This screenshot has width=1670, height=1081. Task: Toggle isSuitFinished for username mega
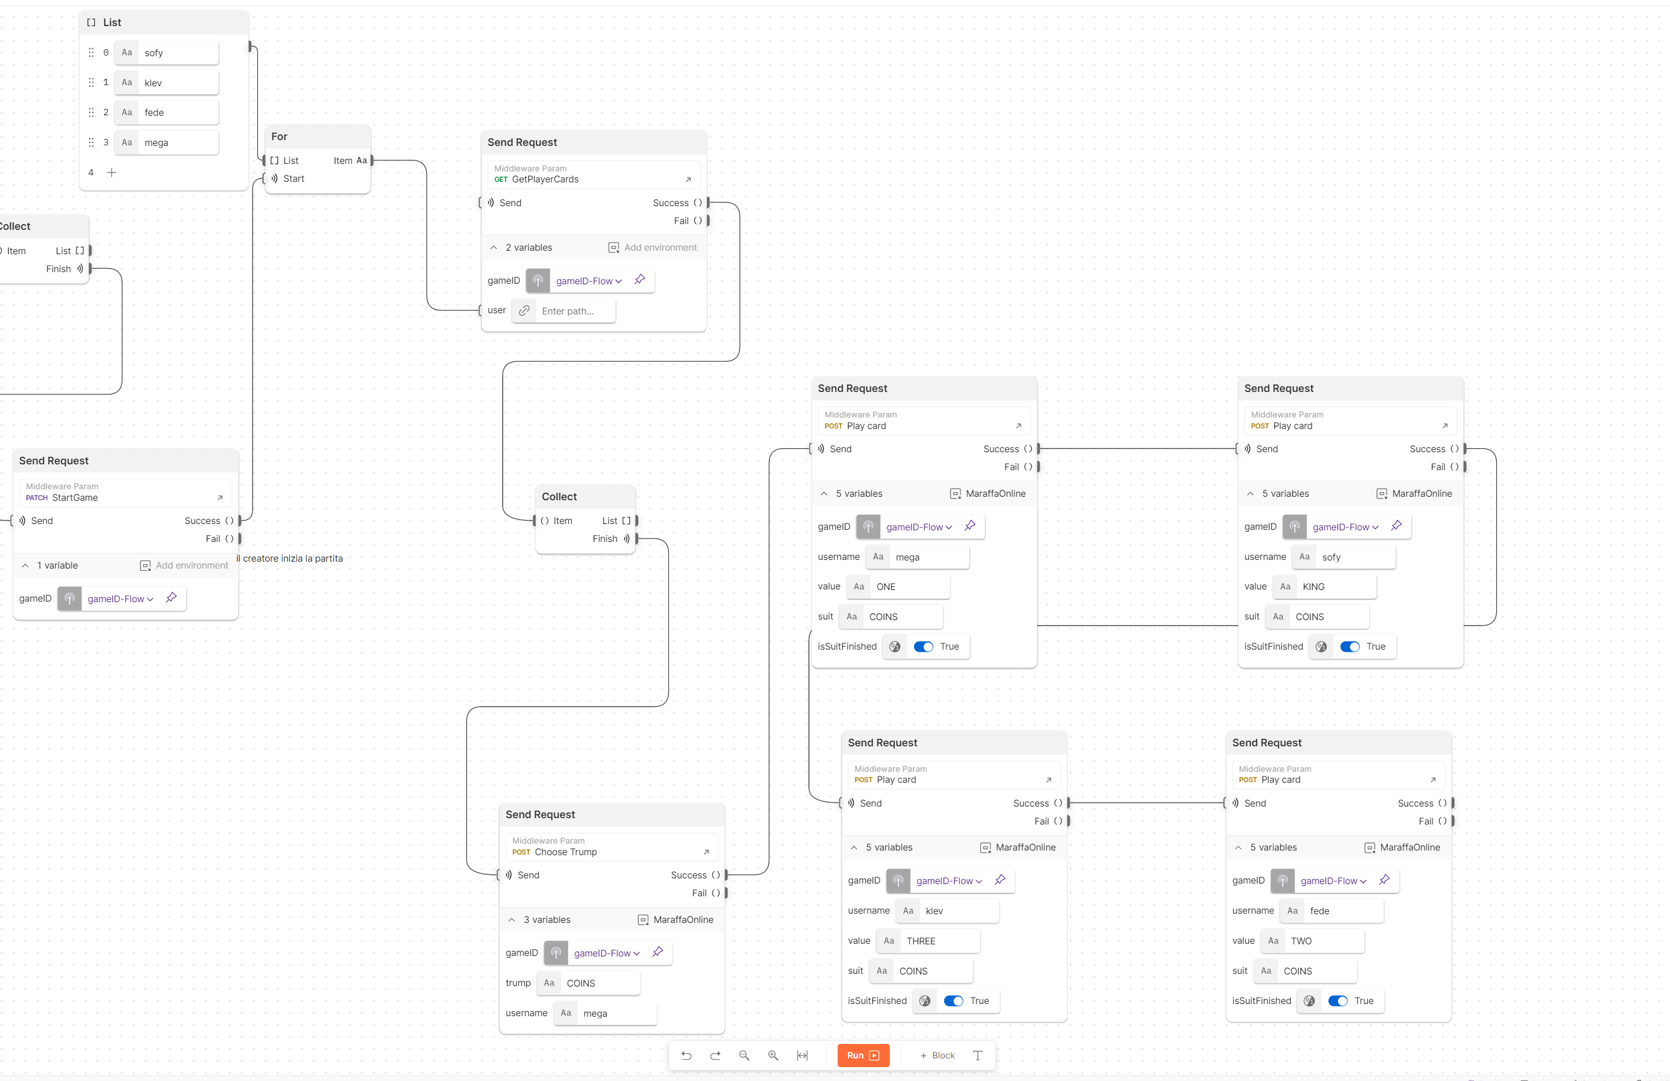[x=923, y=647]
